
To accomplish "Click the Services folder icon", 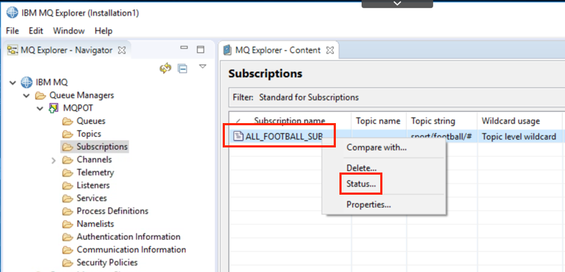I will point(68,198).
